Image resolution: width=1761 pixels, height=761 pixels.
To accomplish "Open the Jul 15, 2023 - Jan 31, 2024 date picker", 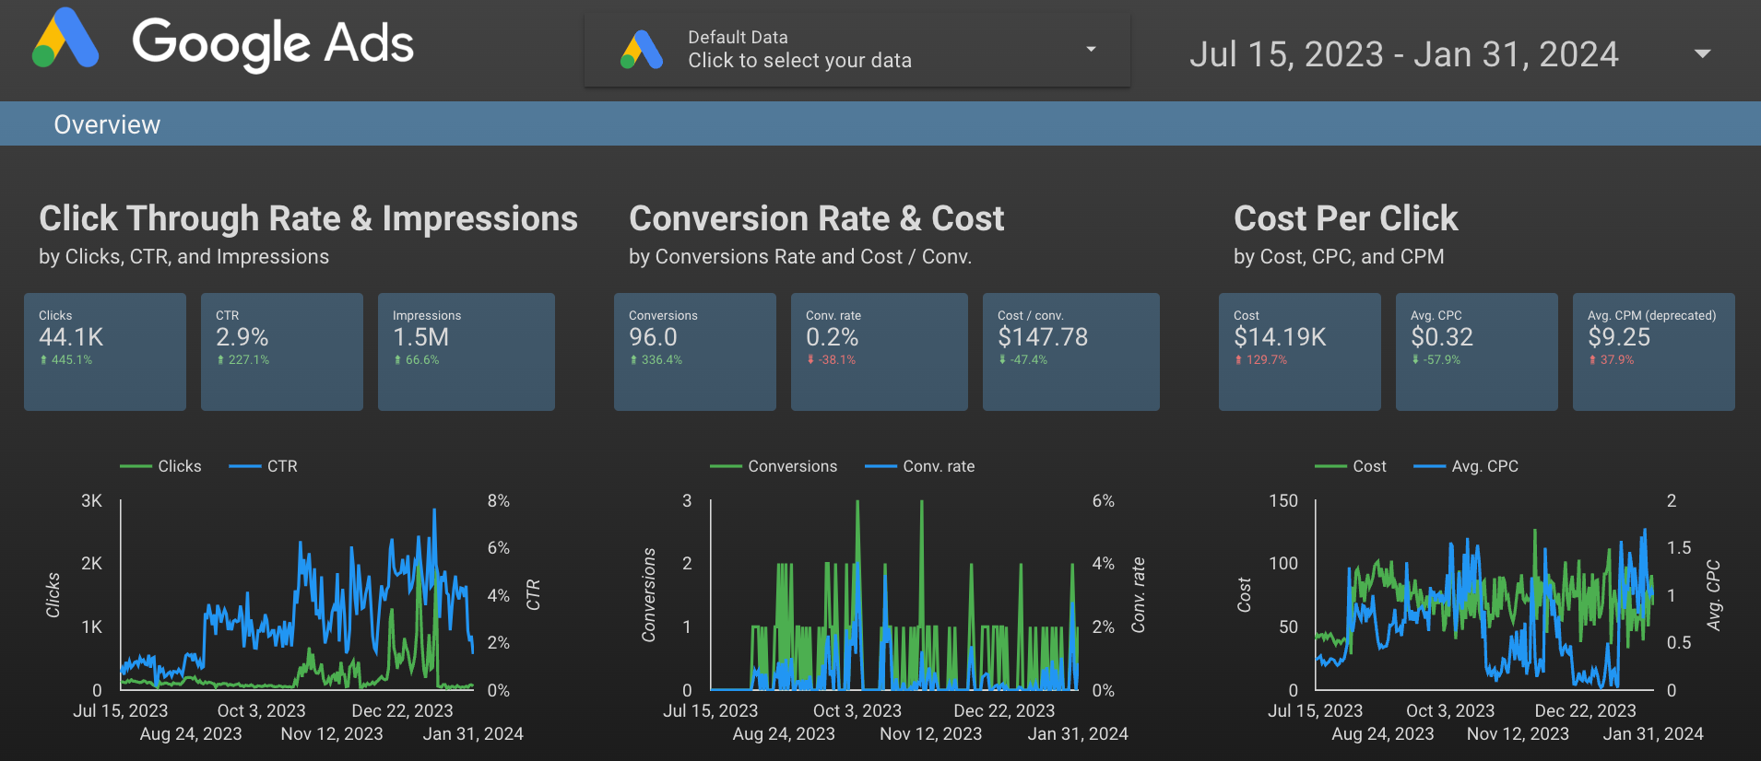I will pos(1403,54).
